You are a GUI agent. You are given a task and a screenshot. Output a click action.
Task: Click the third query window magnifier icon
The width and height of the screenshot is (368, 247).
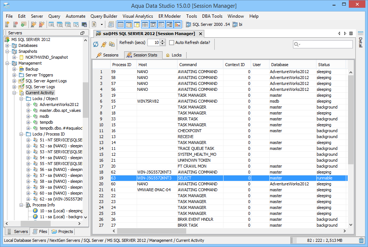tap(68, 24)
